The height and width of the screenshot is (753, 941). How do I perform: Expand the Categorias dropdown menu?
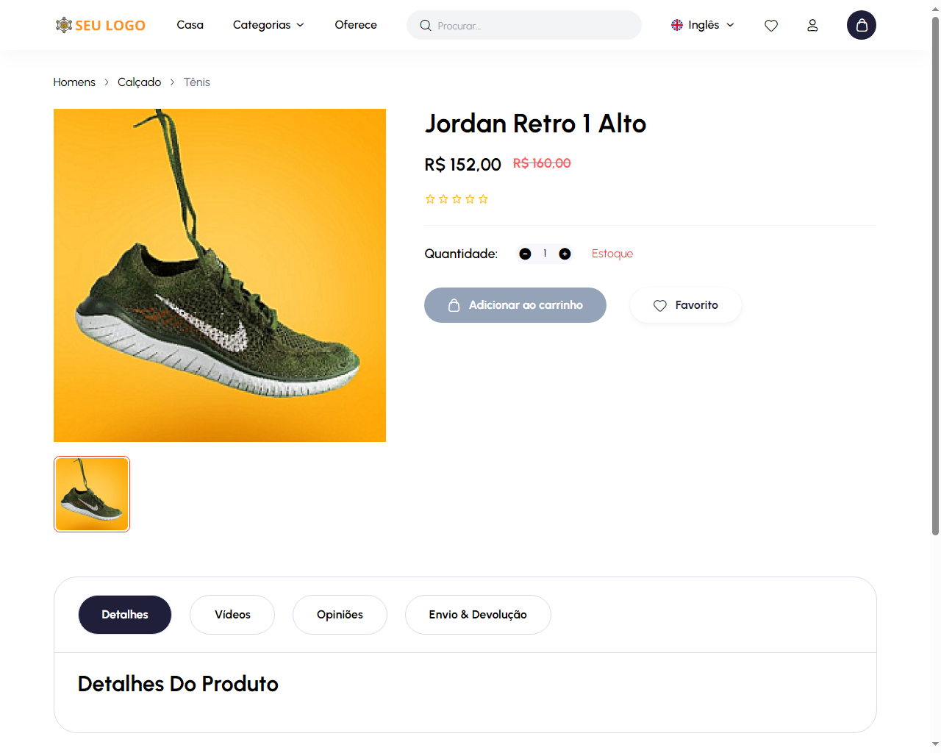(268, 25)
